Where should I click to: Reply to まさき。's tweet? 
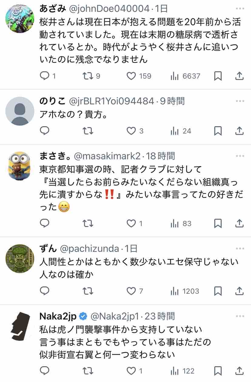click(x=45, y=224)
